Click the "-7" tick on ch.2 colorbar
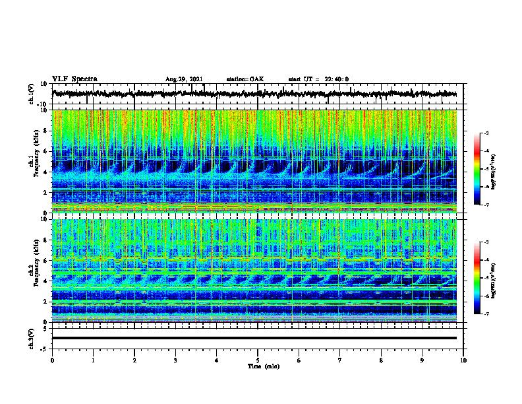The image size is (522, 404). coord(486,314)
